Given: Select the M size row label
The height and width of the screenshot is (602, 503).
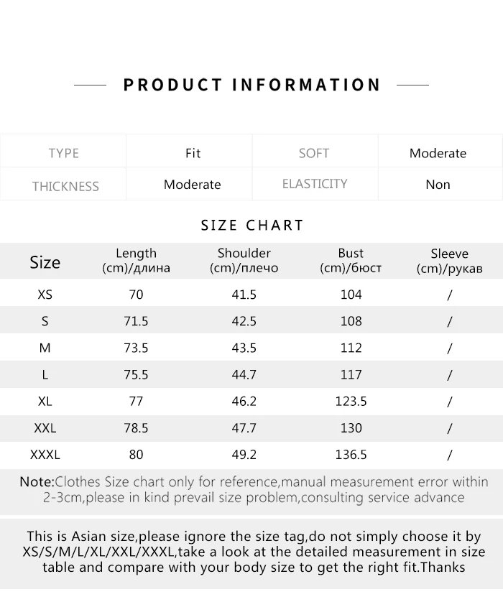Looking at the screenshot, I should point(45,348).
